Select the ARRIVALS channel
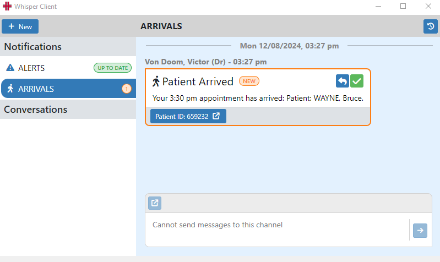 [68, 89]
